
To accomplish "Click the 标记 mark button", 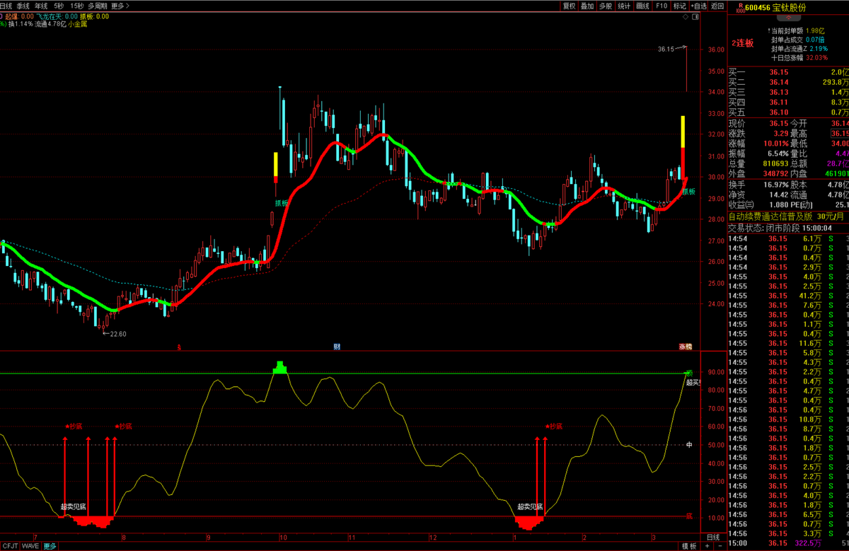I will [x=679, y=6].
